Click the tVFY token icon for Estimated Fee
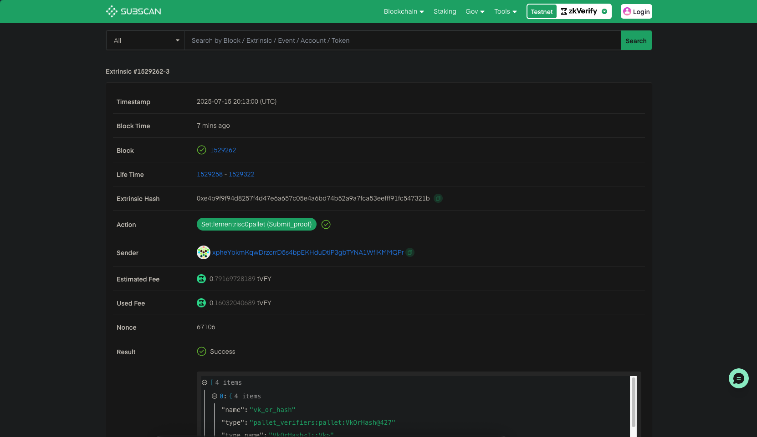The image size is (757, 437). (201, 279)
